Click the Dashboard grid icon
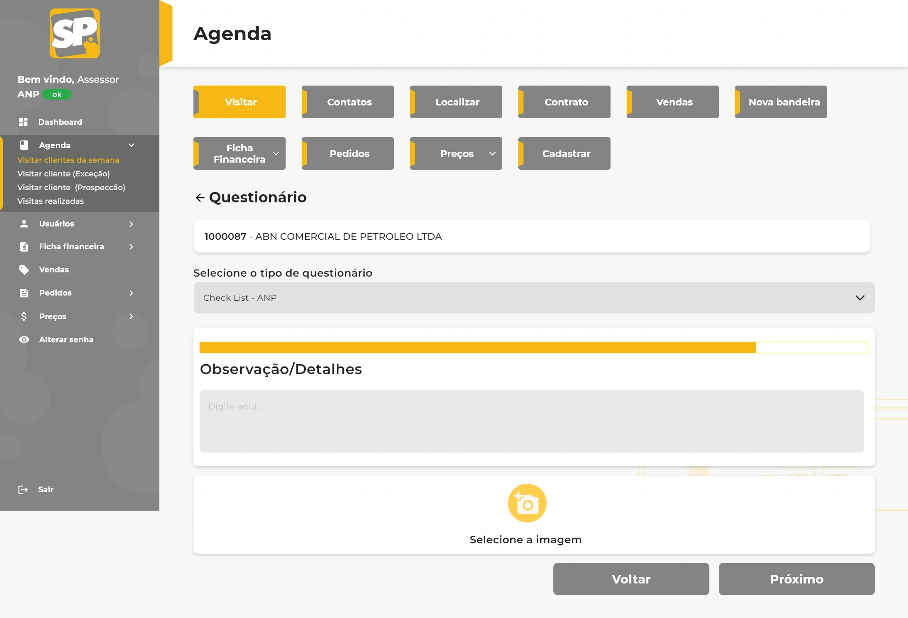Screen dimensions: 908x618 click(23, 122)
